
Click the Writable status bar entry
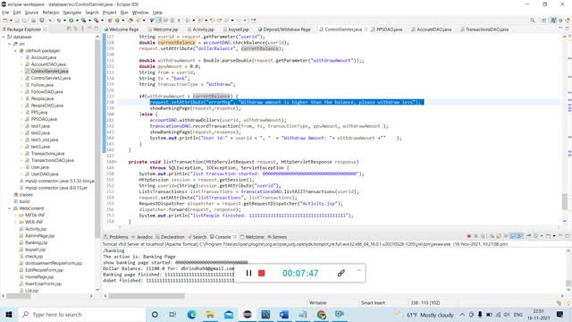click(318, 302)
